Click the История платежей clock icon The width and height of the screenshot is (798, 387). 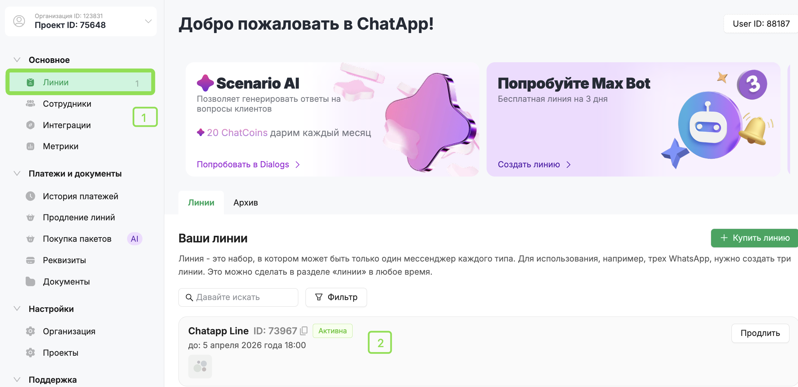(30, 196)
